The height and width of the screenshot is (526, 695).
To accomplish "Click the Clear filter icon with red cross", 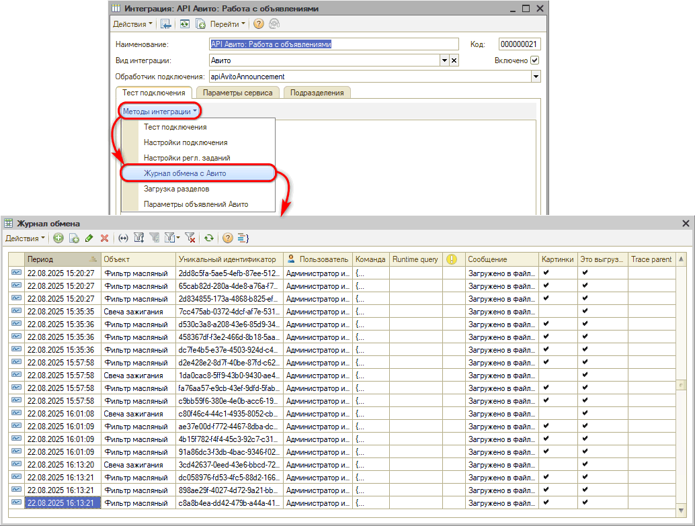I will tap(190, 238).
